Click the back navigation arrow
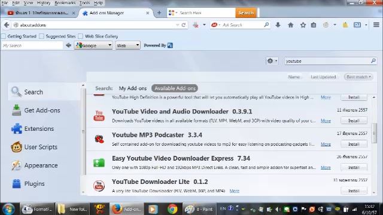Image resolution: width=383 pixels, height=215 pixels. [x=7, y=25]
